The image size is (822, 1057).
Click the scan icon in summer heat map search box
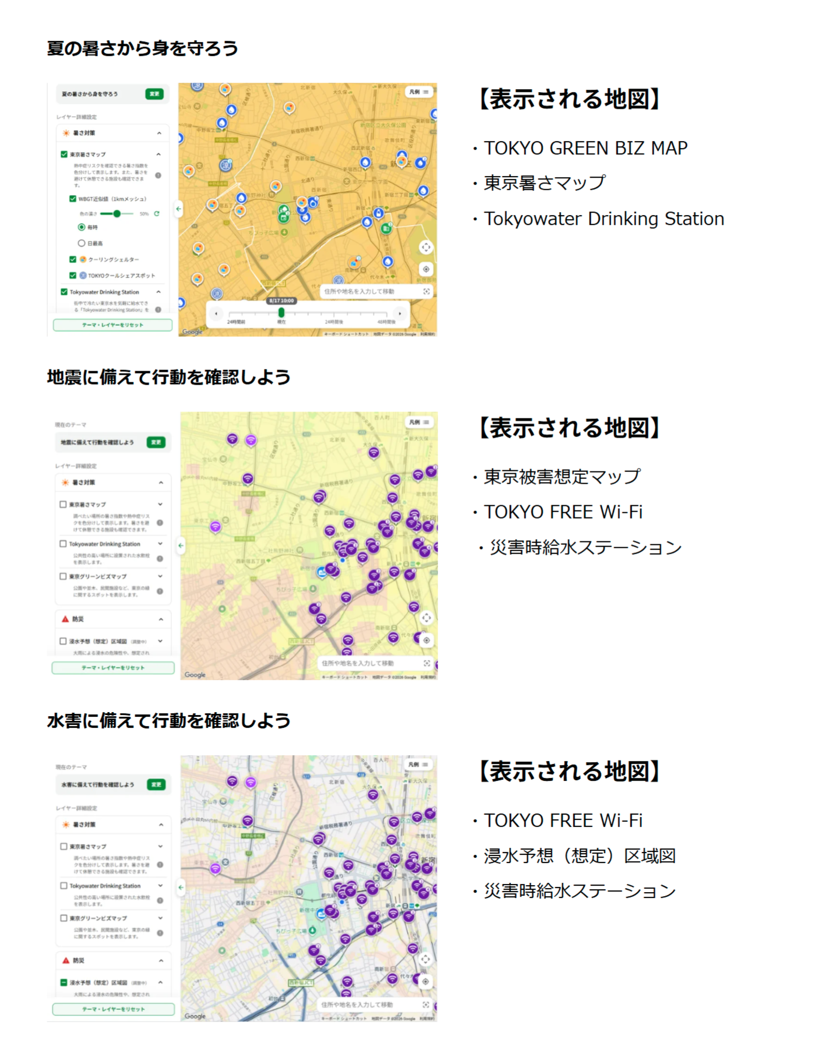(x=426, y=291)
